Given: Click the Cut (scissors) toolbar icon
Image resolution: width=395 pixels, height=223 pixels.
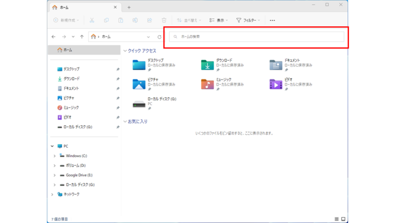Looking at the screenshot, I should click(x=92, y=21).
